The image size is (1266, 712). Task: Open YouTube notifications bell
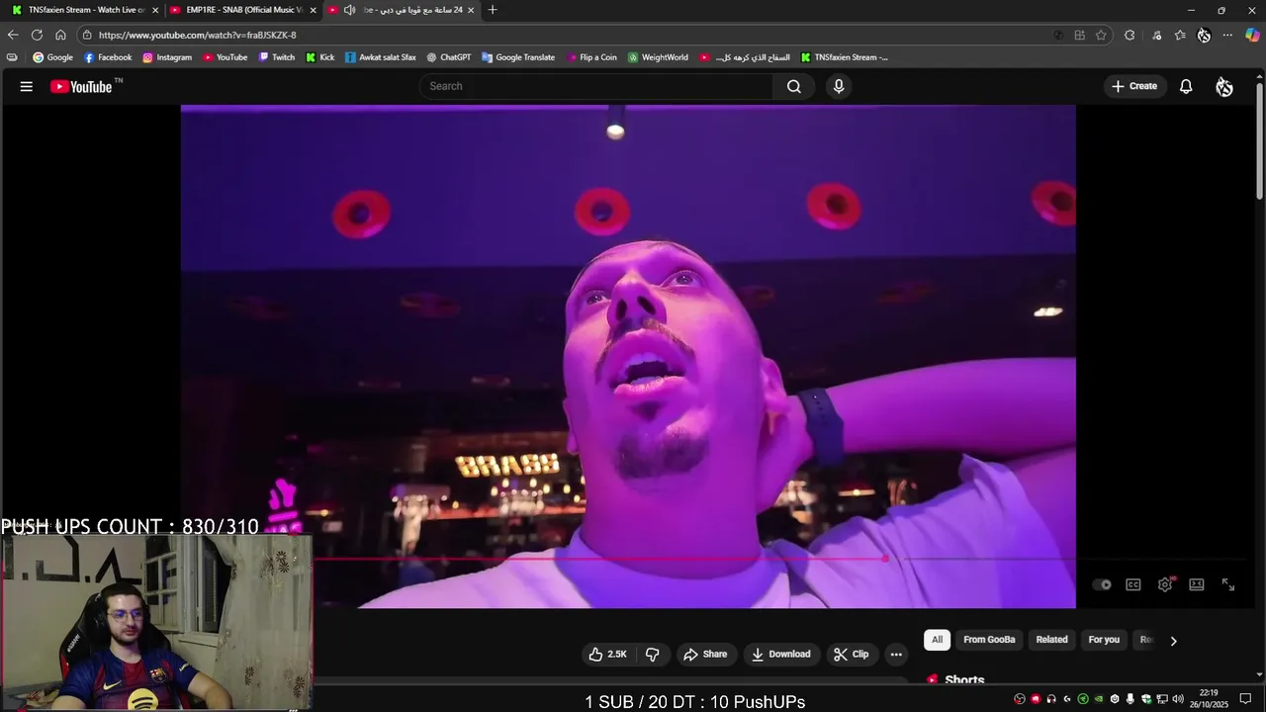coord(1186,86)
